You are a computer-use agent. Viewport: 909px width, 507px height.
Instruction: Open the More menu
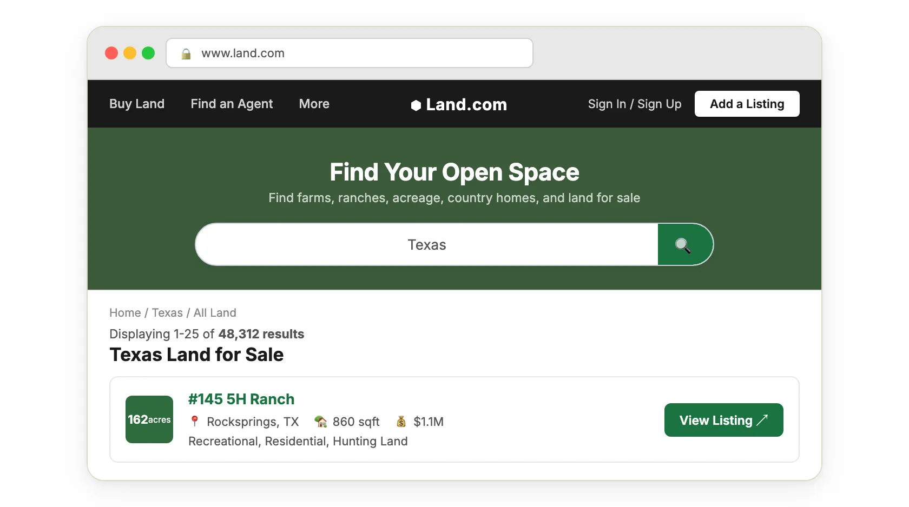(314, 104)
